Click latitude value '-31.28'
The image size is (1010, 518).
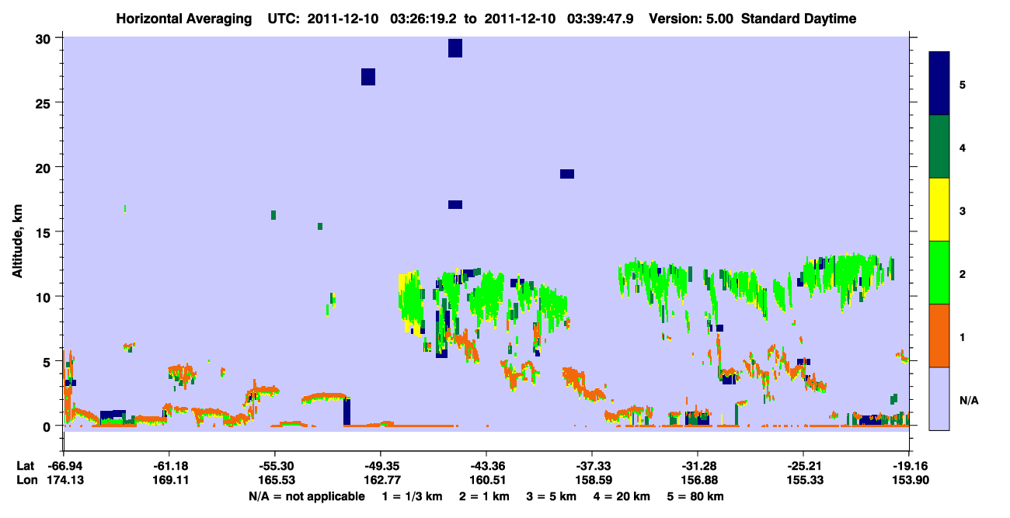tap(698, 466)
